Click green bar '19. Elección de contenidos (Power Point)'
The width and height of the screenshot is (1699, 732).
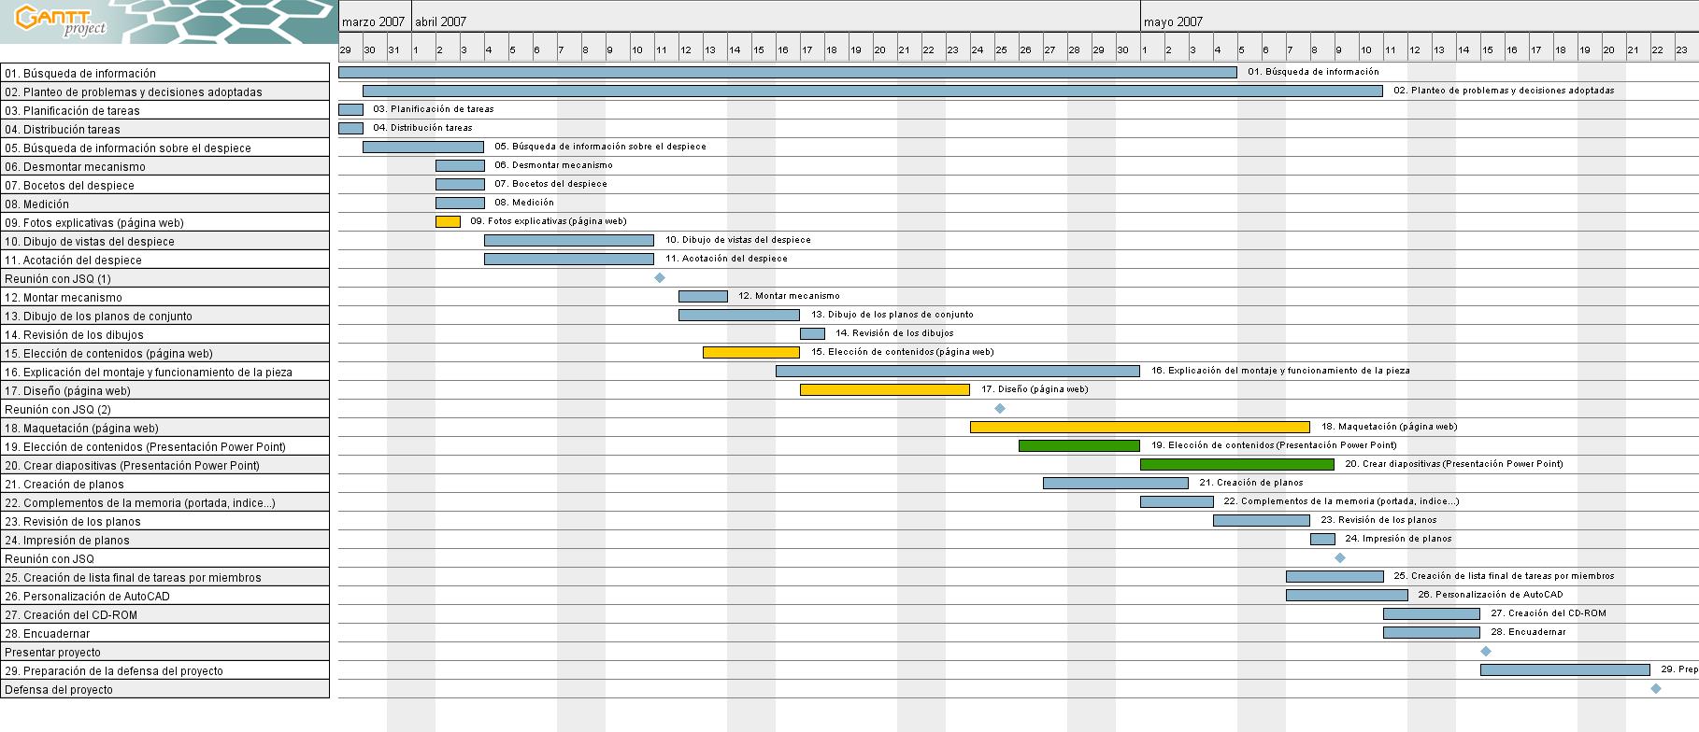point(1079,445)
